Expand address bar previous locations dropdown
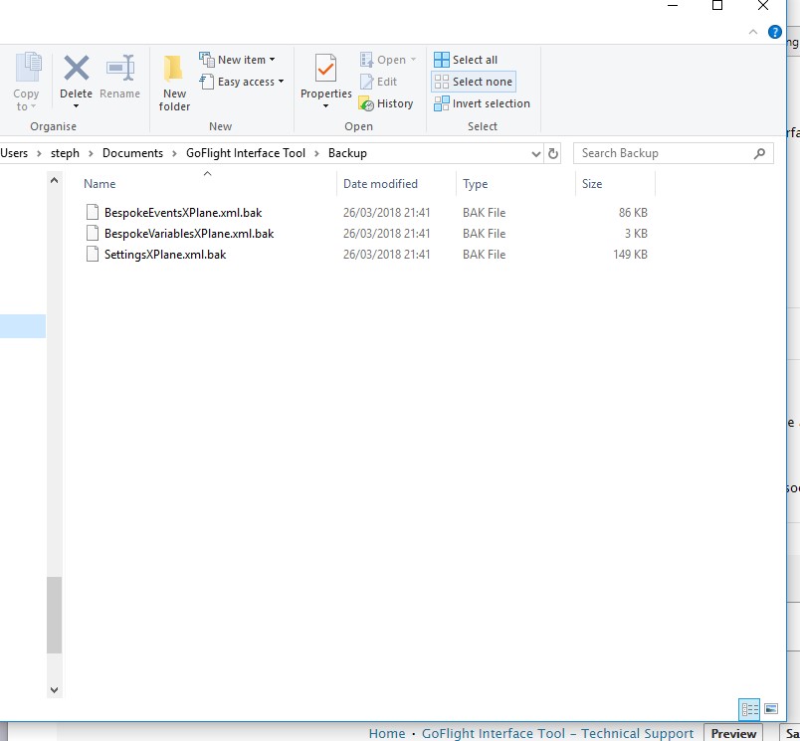The height and width of the screenshot is (741, 800). [535, 153]
